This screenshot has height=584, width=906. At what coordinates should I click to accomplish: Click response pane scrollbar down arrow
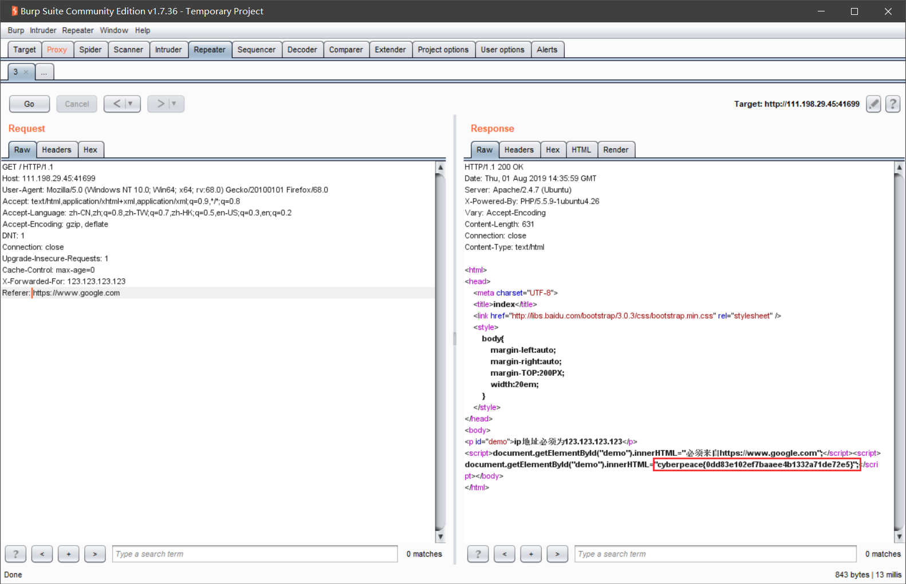click(x=899, y=537)
